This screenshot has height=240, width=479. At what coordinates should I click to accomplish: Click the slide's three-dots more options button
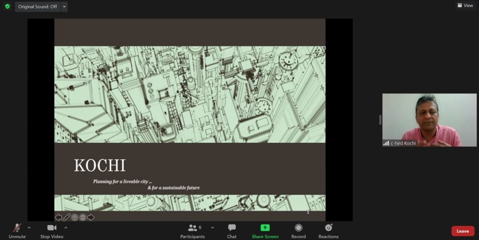pyautogui.click(x=83, y=217)
